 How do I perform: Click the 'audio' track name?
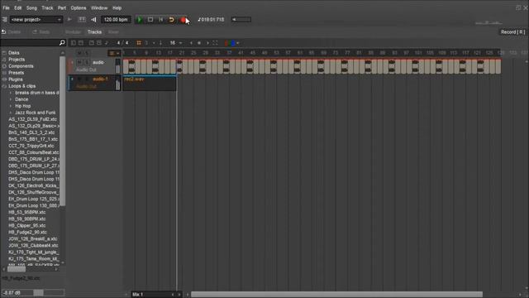coord(98,62)
